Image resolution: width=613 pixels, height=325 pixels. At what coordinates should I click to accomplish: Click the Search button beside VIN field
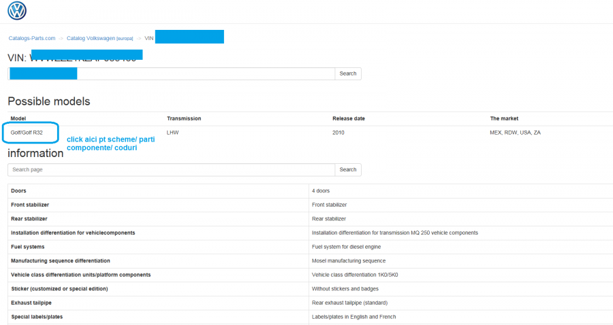coord(348,73)
